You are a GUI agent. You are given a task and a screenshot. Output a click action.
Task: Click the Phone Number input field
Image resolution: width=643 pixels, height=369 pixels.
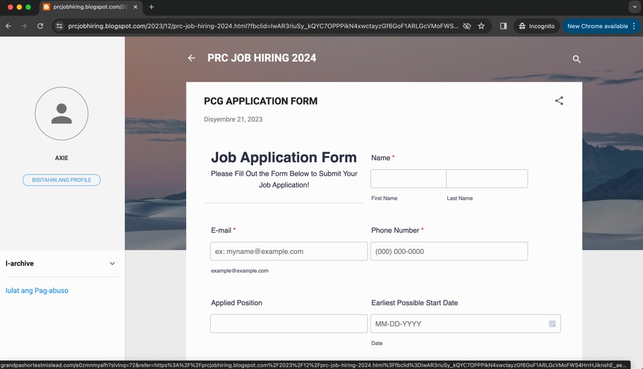pyautogui.click(x=449, y=252)
